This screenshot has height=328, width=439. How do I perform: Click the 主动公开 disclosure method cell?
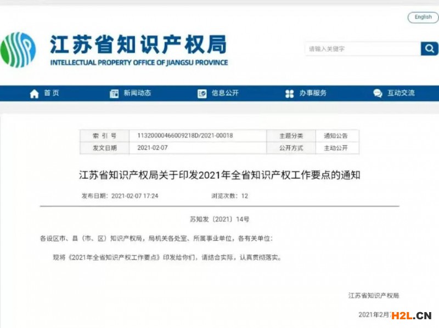click(x=335, y=148)
